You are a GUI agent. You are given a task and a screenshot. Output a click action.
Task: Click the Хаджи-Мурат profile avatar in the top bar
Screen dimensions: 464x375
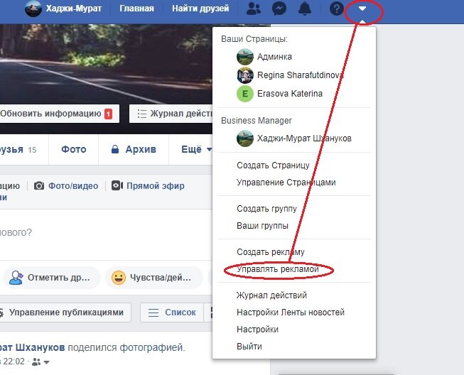click(33, 9)
